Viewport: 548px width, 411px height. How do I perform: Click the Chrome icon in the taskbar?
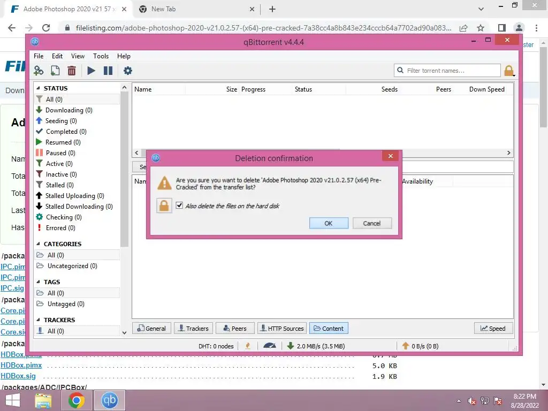coord(76,400)
